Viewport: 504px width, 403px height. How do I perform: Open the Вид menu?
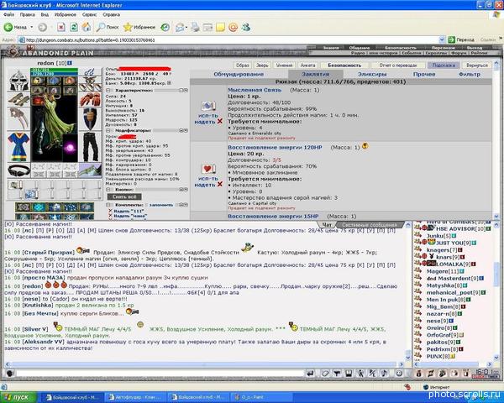[45, 14]
